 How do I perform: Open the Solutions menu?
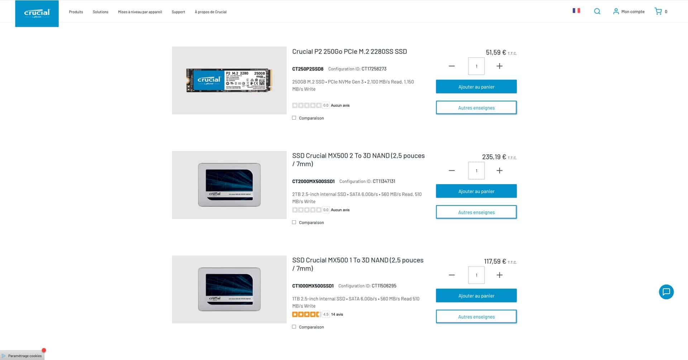pos(100,12)
